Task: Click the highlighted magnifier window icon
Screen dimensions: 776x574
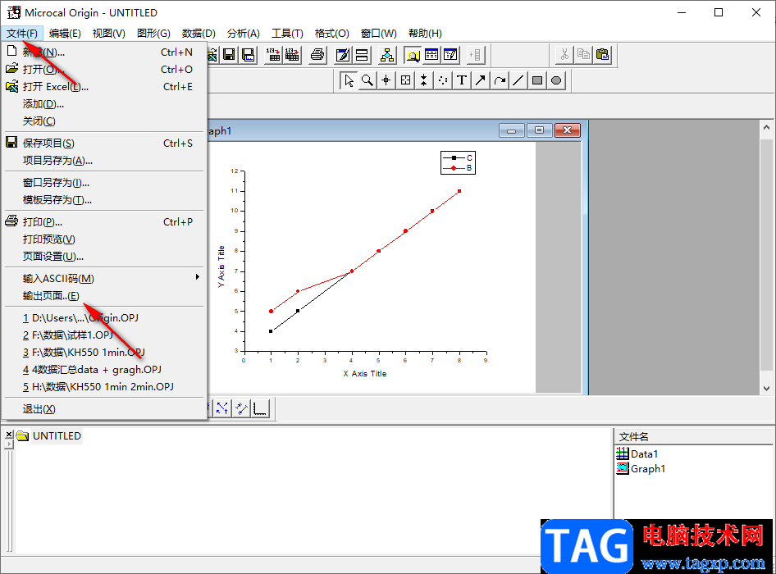Action: pyautogui.click(x=413, y=54)
